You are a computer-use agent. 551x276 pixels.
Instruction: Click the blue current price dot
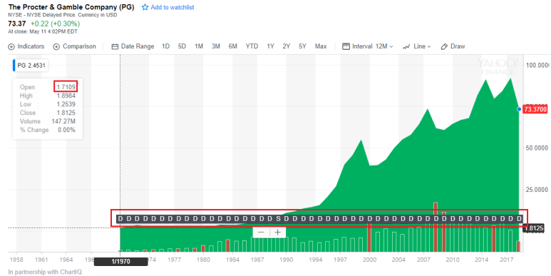pos(519,109)
